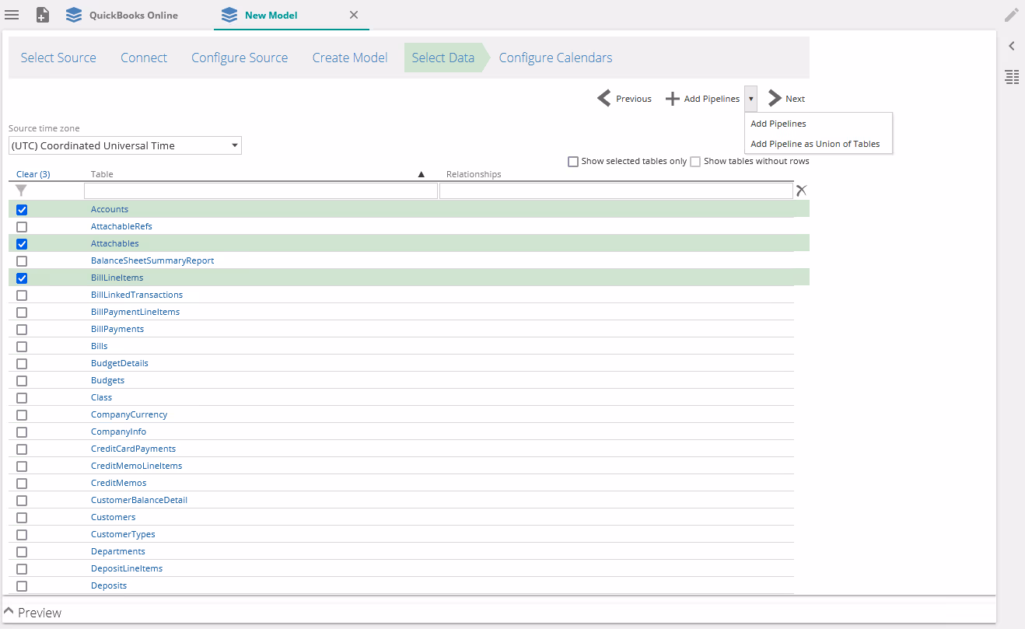The image size is (1025, 629).
Task: Uncheck the Accounts table checkbox
Action: point(22,210)
